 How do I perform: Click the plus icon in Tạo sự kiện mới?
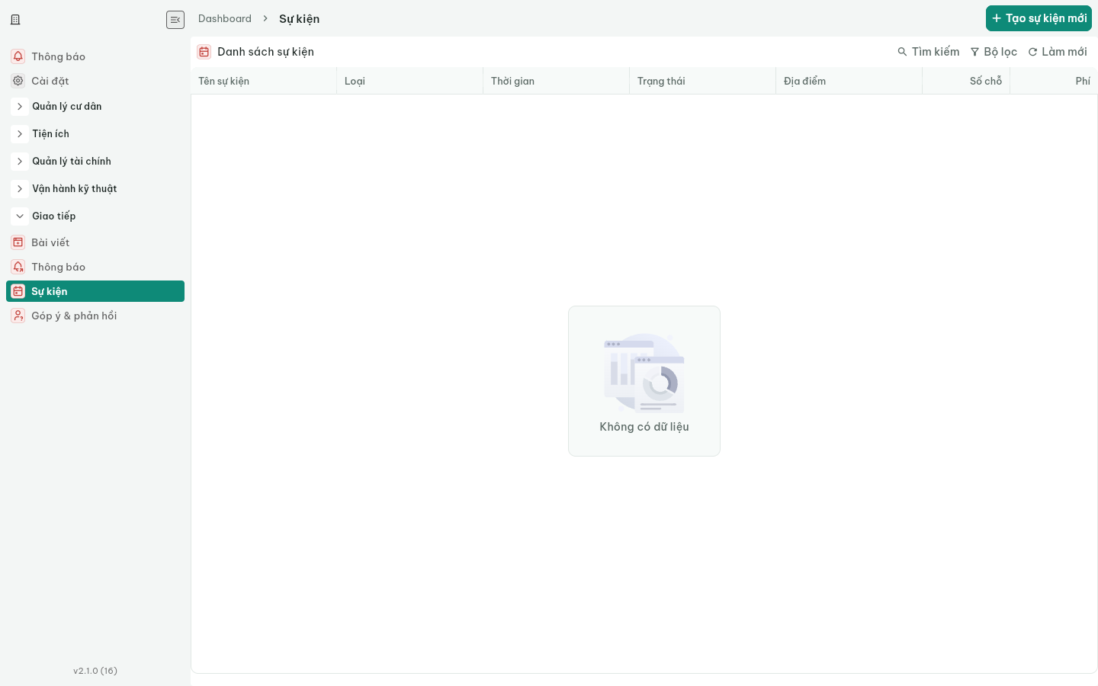click(x=997, y=18)
